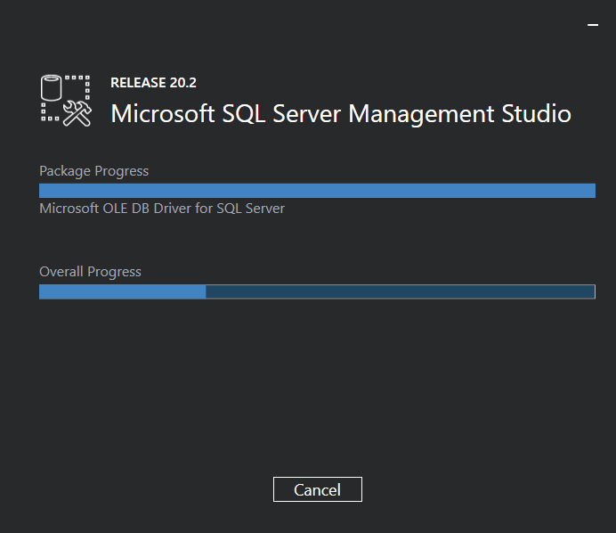Click the word Microsoft in the title

[162, 114]
